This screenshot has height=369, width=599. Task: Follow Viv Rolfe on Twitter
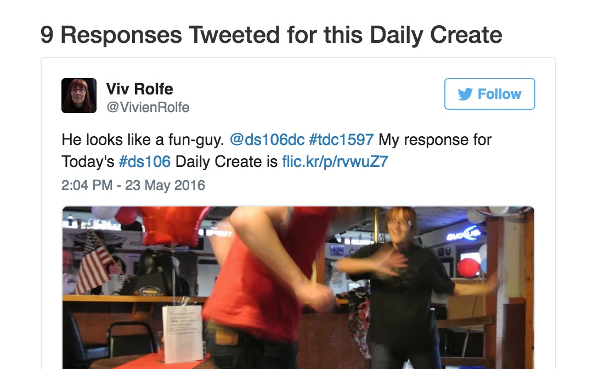(x=489, y=94)
